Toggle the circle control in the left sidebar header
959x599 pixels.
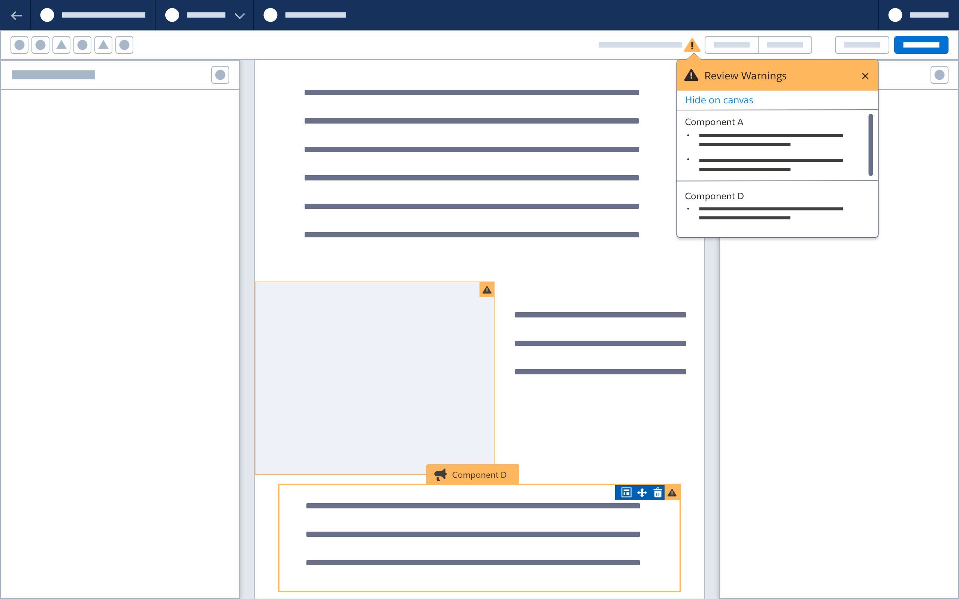pos(220,75)
